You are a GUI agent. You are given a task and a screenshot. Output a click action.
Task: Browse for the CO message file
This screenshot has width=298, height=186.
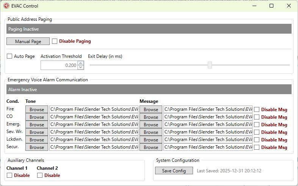click(x=151, y=117)
